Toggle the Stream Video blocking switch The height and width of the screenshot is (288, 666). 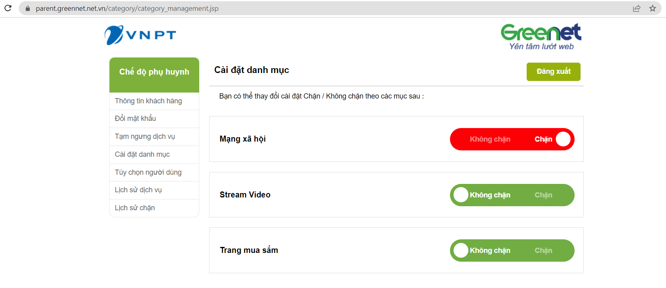tap(512, 195)
